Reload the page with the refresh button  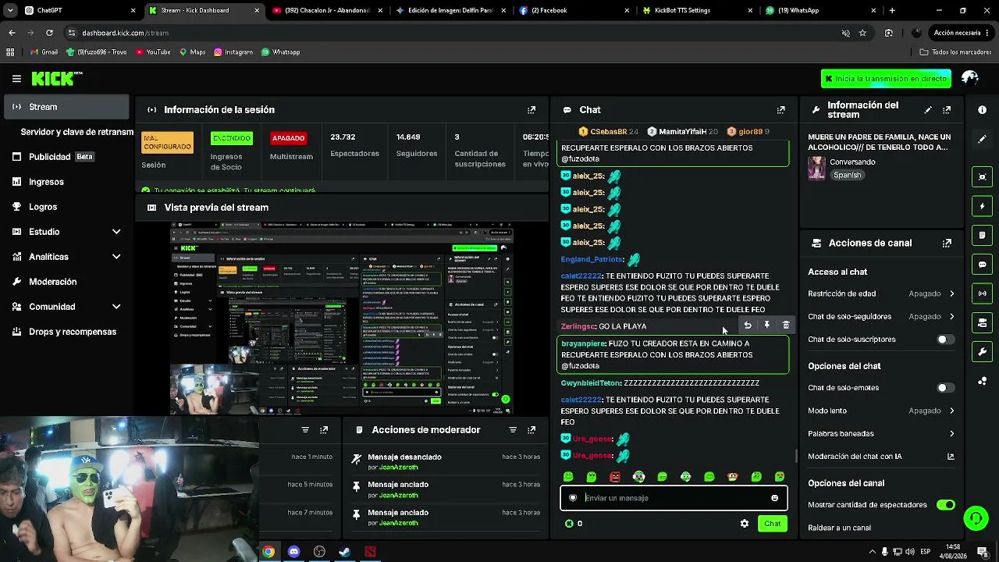point(49,33)
